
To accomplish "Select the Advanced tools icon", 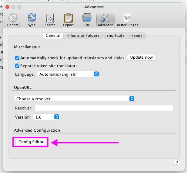I will click(x=105, y=20).
